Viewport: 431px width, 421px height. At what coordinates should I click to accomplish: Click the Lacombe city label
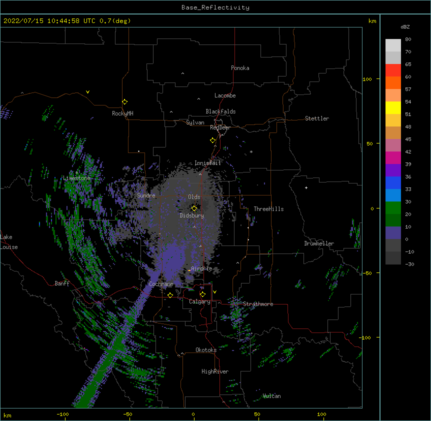[x=225, y=95]
